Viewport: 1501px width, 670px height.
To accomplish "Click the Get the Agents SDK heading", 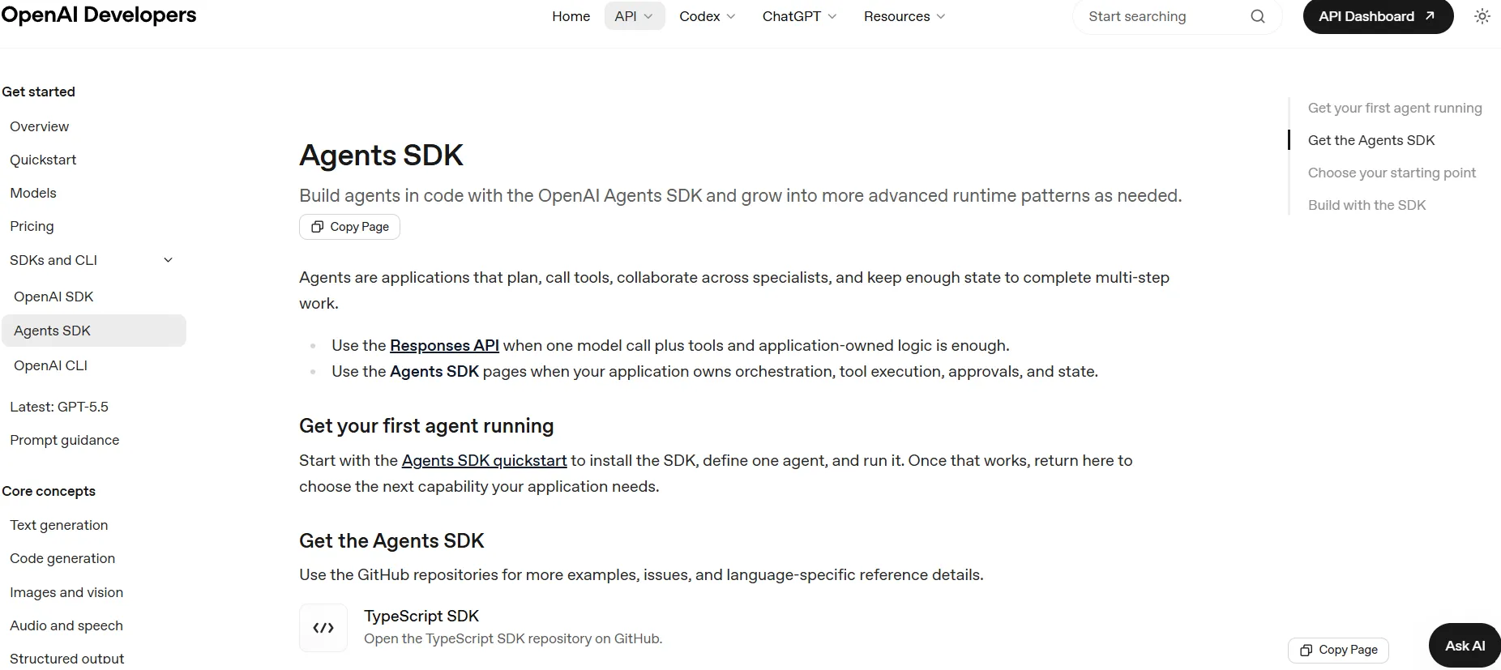I will coord(391,540).
